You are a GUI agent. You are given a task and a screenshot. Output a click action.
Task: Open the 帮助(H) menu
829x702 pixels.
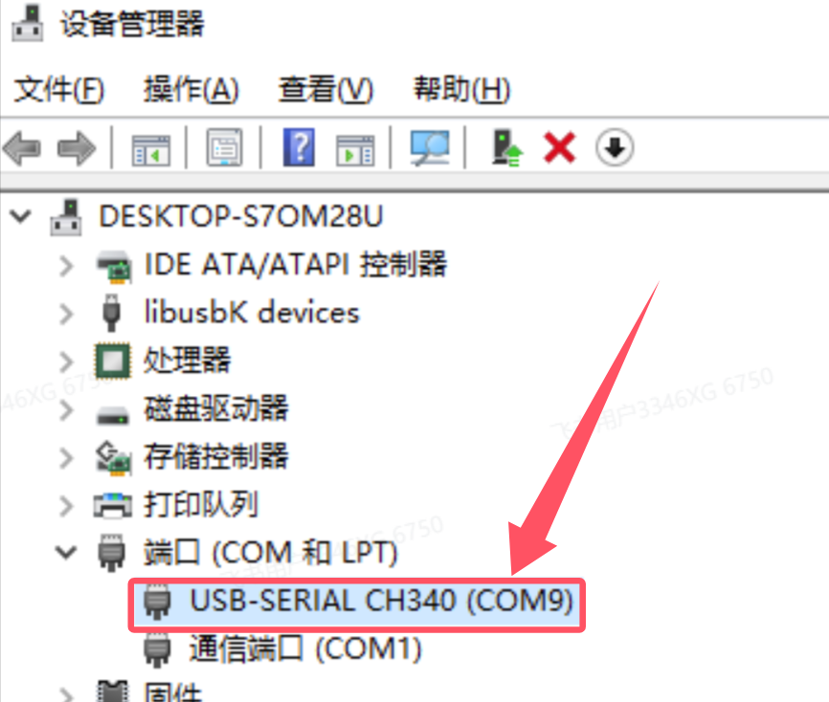(x=461, y=89)
